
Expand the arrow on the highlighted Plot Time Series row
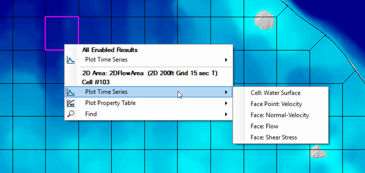pos(226,92)
